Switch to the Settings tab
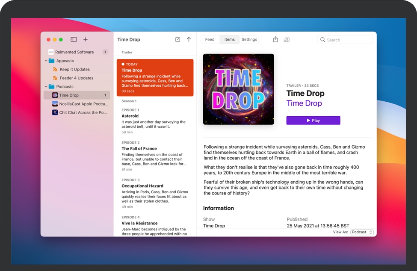The image size is (417, 271). coord(249,39)
